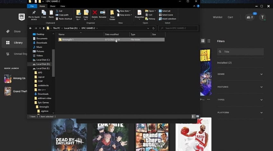The height and width of the screenshot is (151, 273).
Task: Click the Title filter input
Action: click(241, 52)
